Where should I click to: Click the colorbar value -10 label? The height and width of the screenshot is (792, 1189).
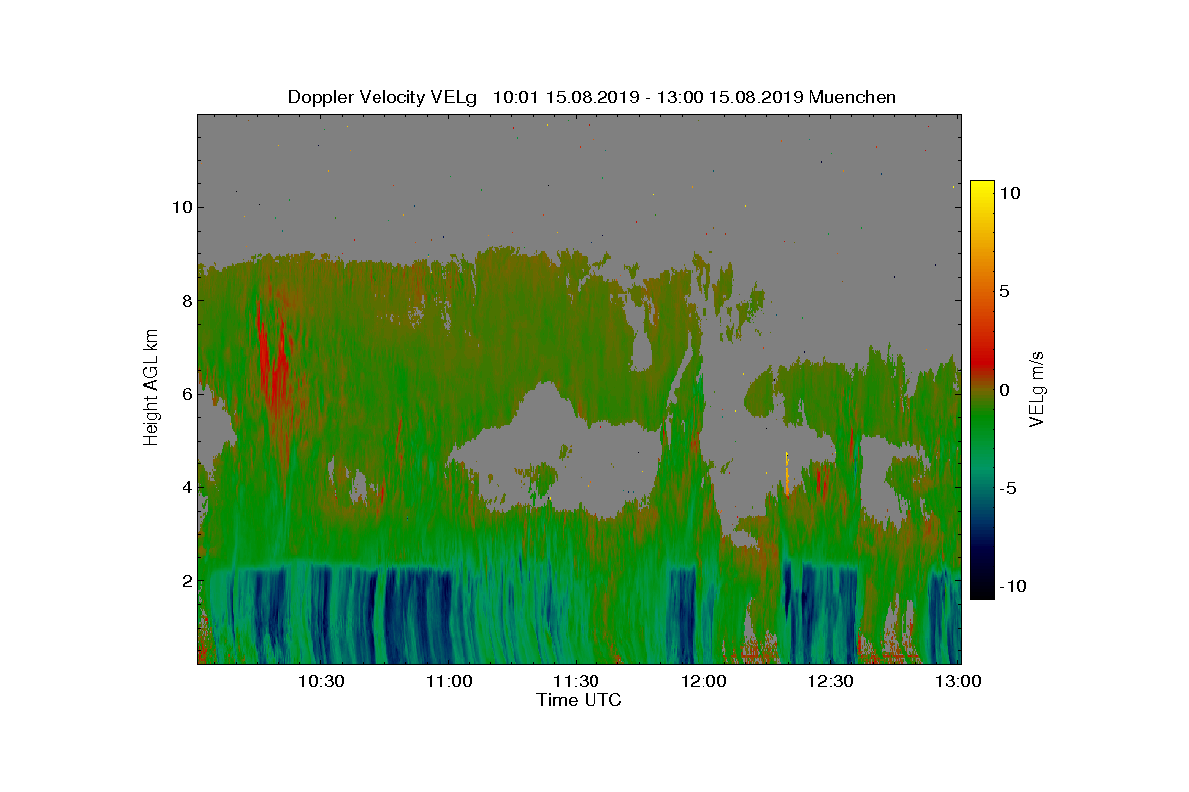click(1011, 586)
